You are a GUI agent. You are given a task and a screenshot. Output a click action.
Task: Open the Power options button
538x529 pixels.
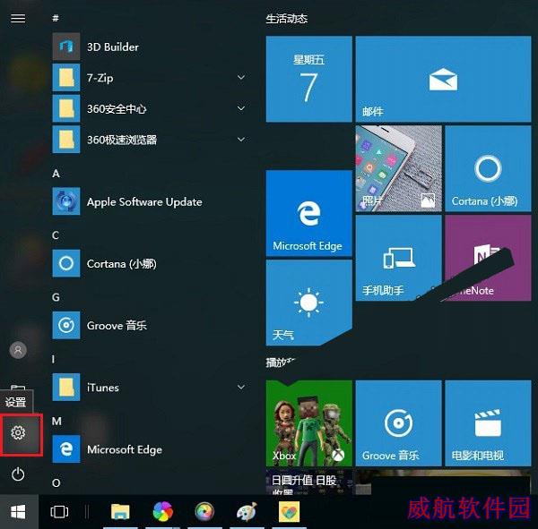[x=18, y=474]
